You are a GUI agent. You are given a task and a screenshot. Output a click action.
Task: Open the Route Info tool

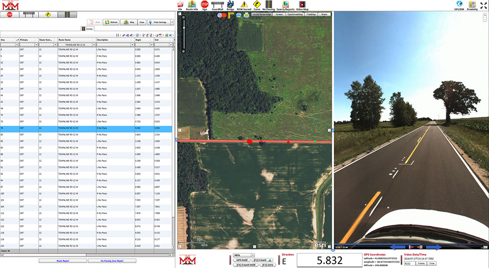click(192, 5)
